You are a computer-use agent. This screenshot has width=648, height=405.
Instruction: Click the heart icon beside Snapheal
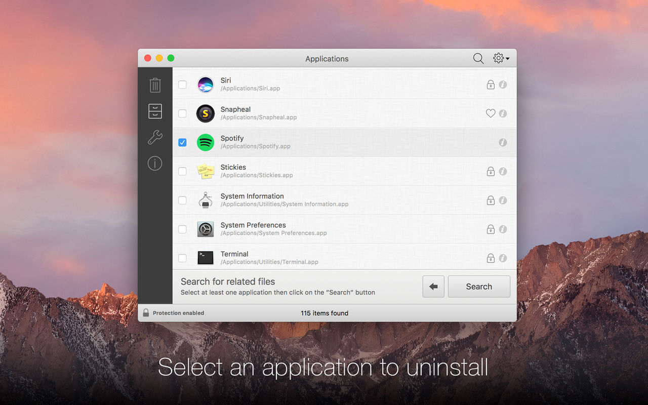click(491, 113)
